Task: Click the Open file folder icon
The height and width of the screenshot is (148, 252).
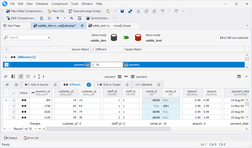Action: click(x=108, y=11)
